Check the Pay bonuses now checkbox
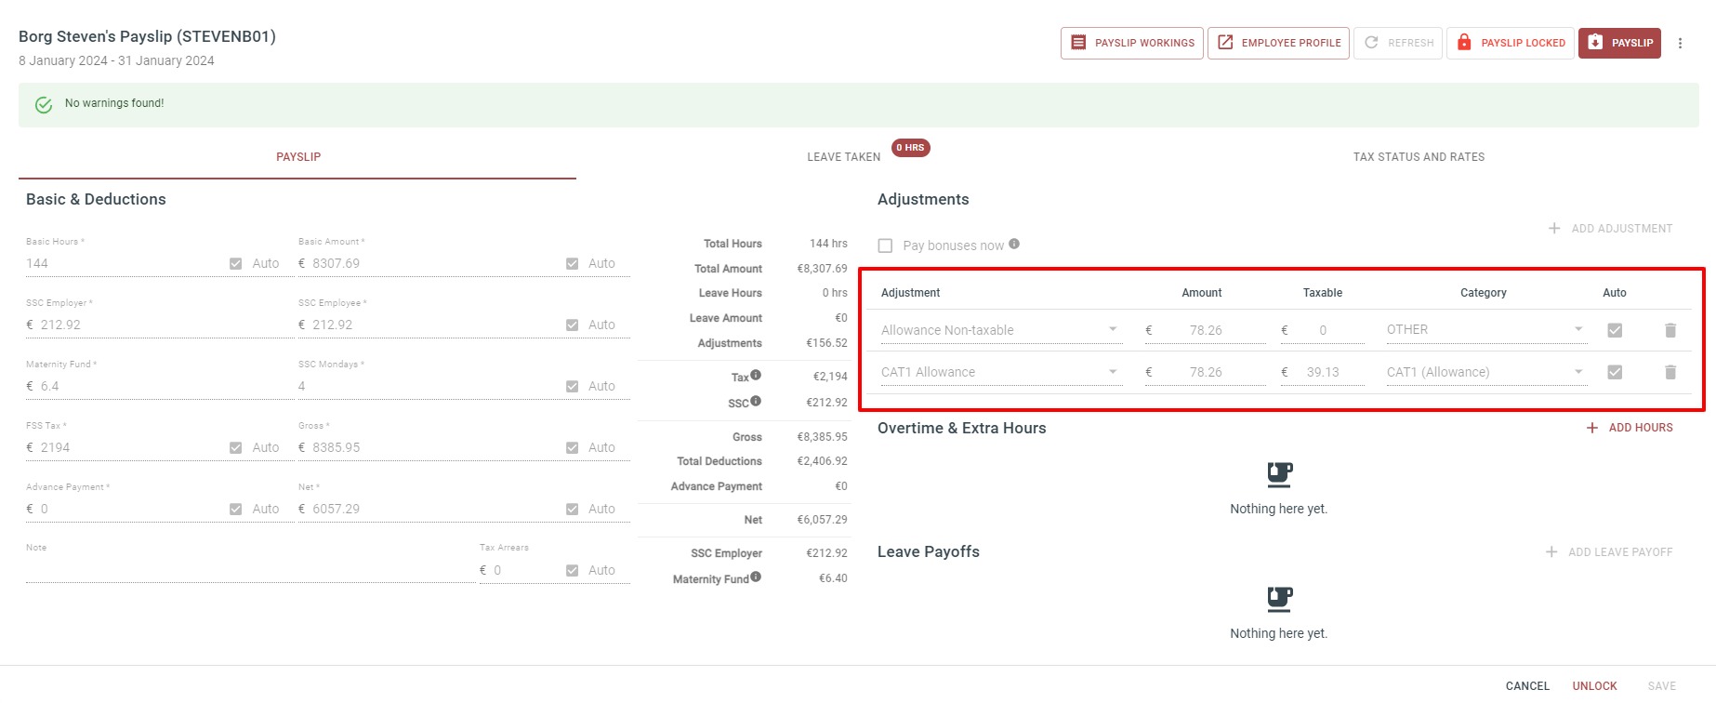 click(885, 245)
